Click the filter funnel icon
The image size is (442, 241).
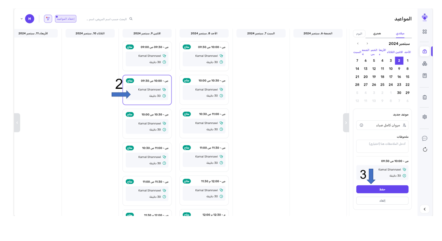(48, 19)
